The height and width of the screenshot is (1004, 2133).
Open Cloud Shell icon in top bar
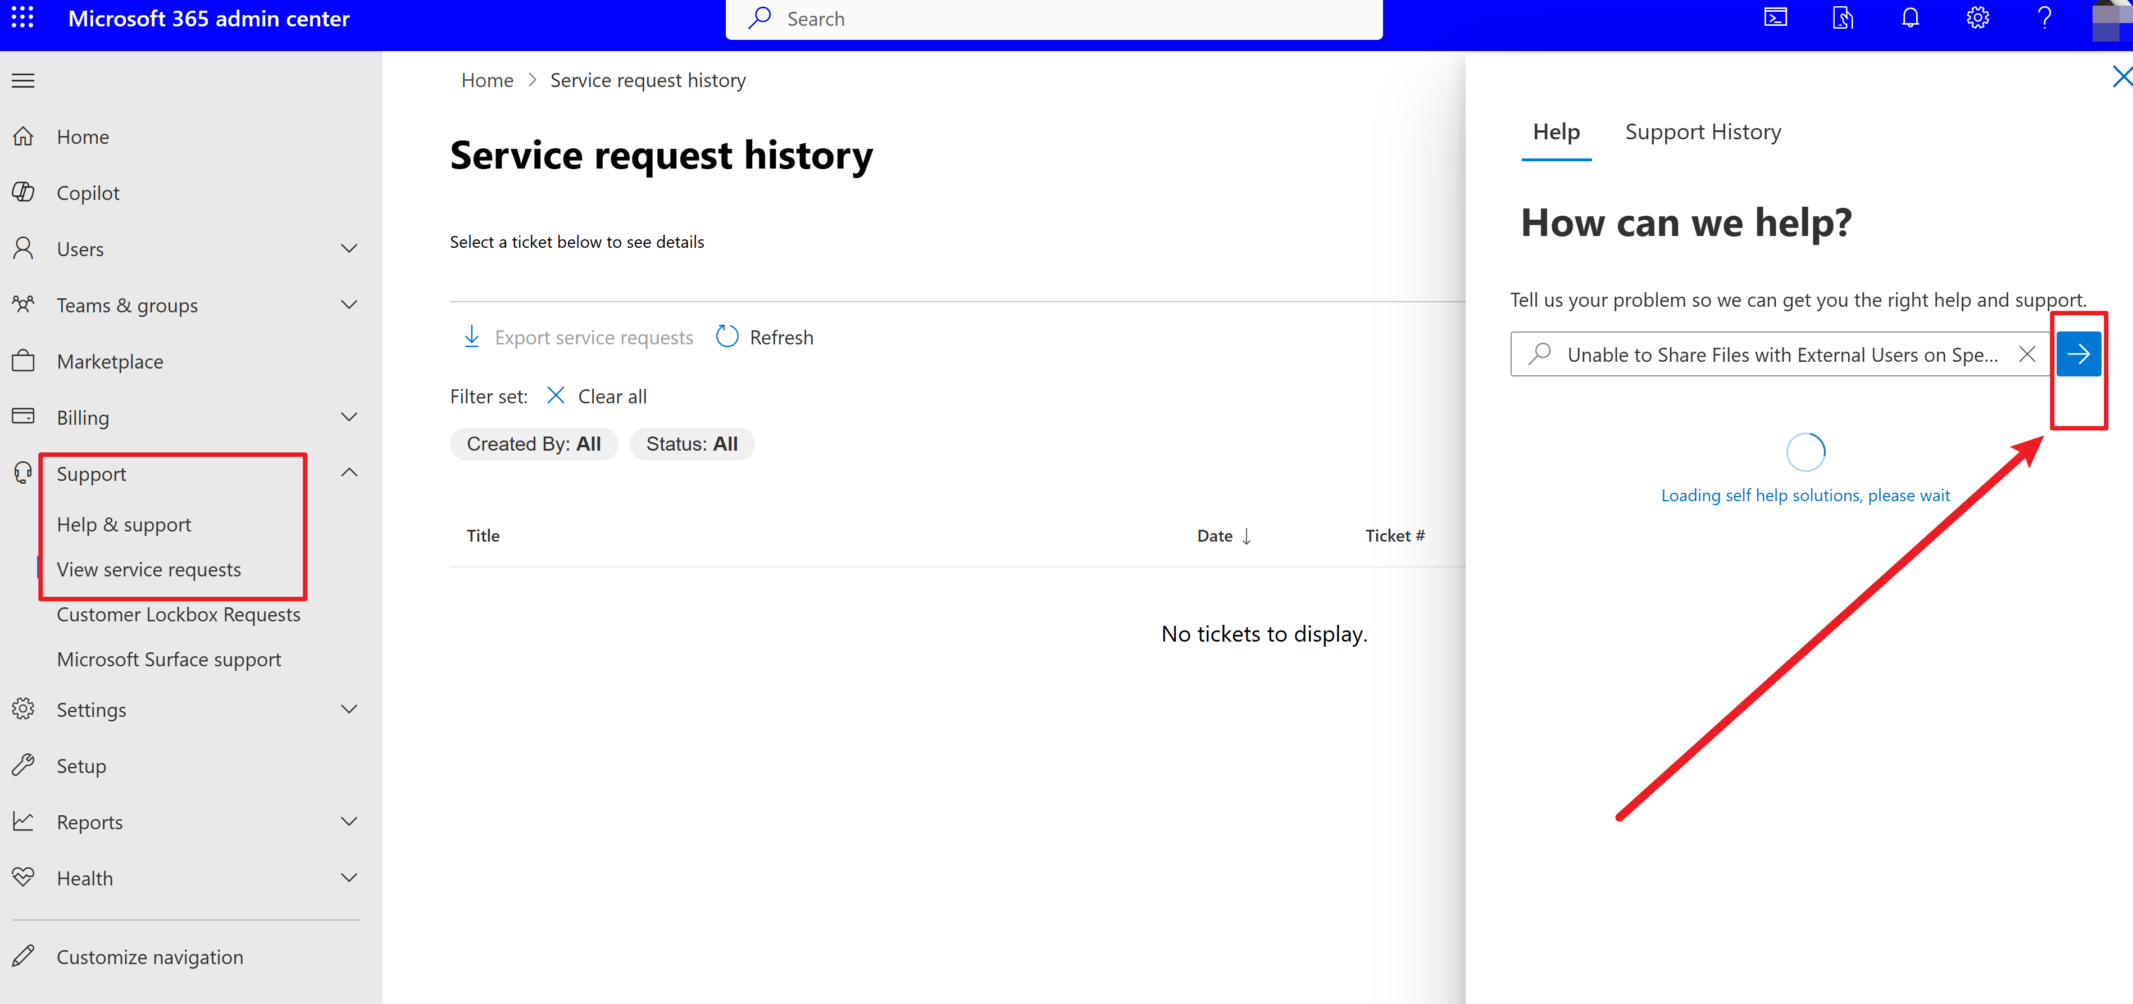tap(1775, 17)
